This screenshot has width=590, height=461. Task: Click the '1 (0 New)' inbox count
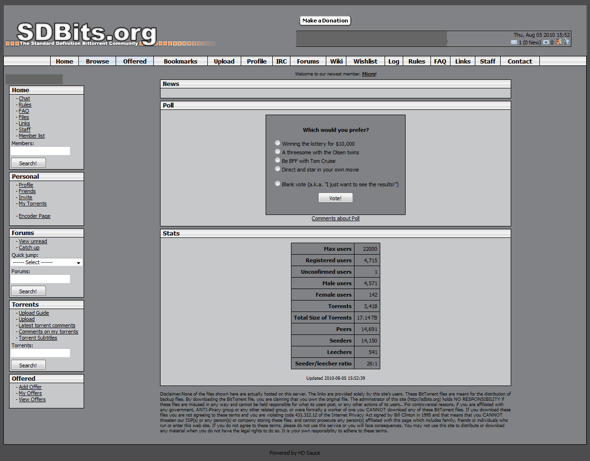point(530,43)
